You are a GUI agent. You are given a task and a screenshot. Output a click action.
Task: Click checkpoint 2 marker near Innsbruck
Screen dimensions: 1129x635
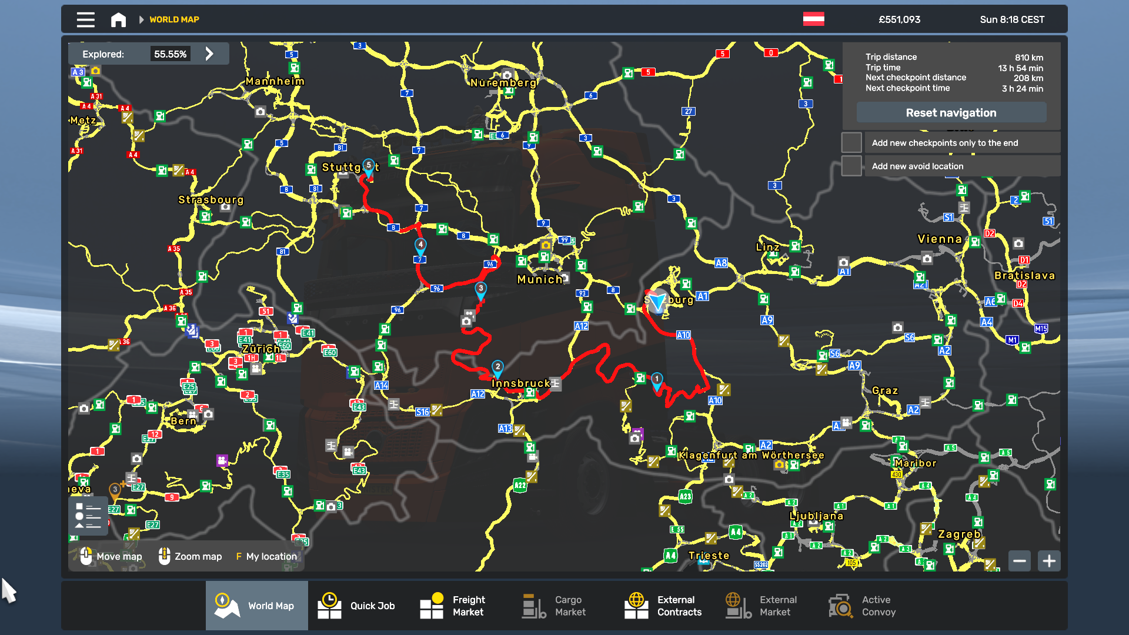click(497, 368)
